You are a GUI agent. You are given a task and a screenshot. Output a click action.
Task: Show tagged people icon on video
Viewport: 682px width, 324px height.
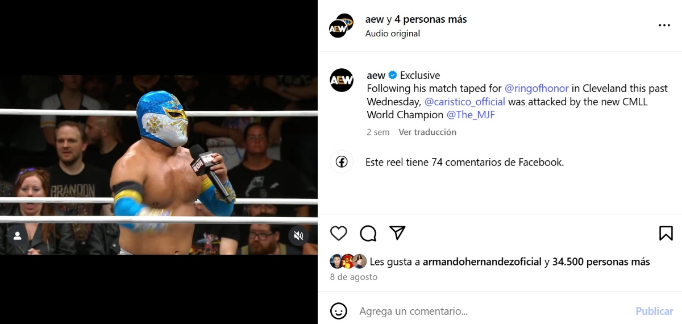pos(18,235)
